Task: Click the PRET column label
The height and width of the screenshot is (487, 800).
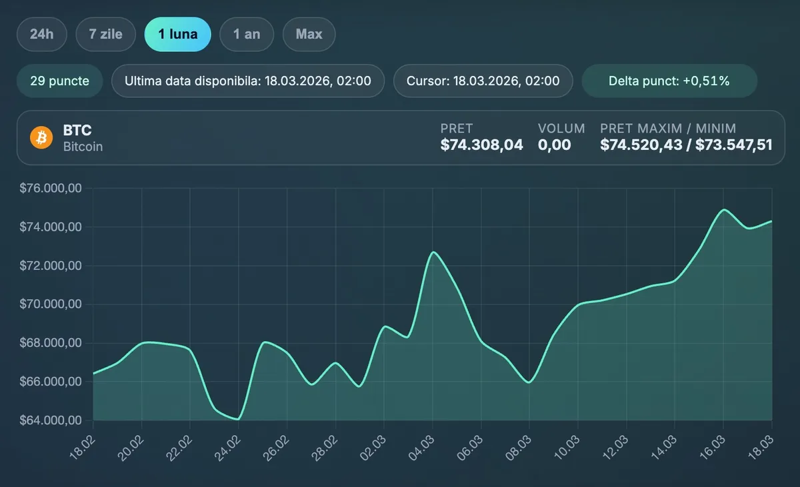Action: pyautogui.click(x=457, y=129)
